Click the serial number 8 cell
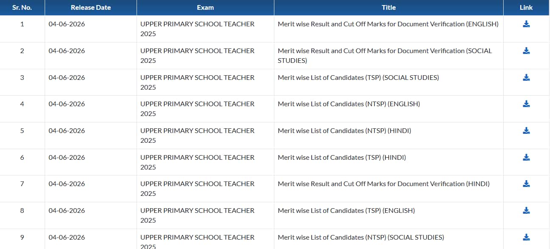This screenshot has width=550, height=249. point(22,210)
